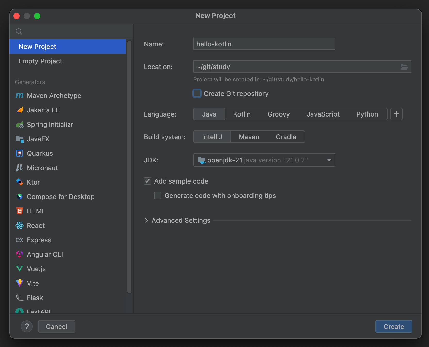Select Jakarta EE generator label
Viewport: 429px width, 347px height.
coord(43,110)
